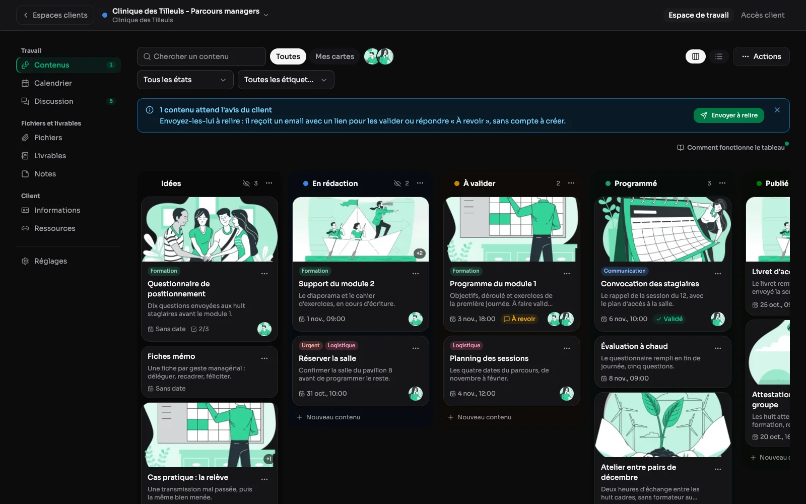Open Notes in the sidebar
The height and width of the screenshot is (504, 806).
69,174
